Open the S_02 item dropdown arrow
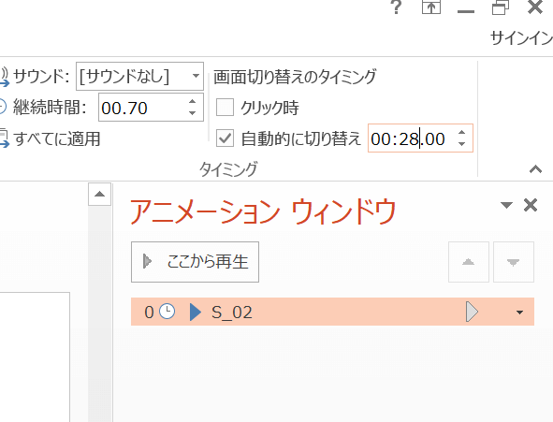This screenshot has width=553, height=422. 519,313
